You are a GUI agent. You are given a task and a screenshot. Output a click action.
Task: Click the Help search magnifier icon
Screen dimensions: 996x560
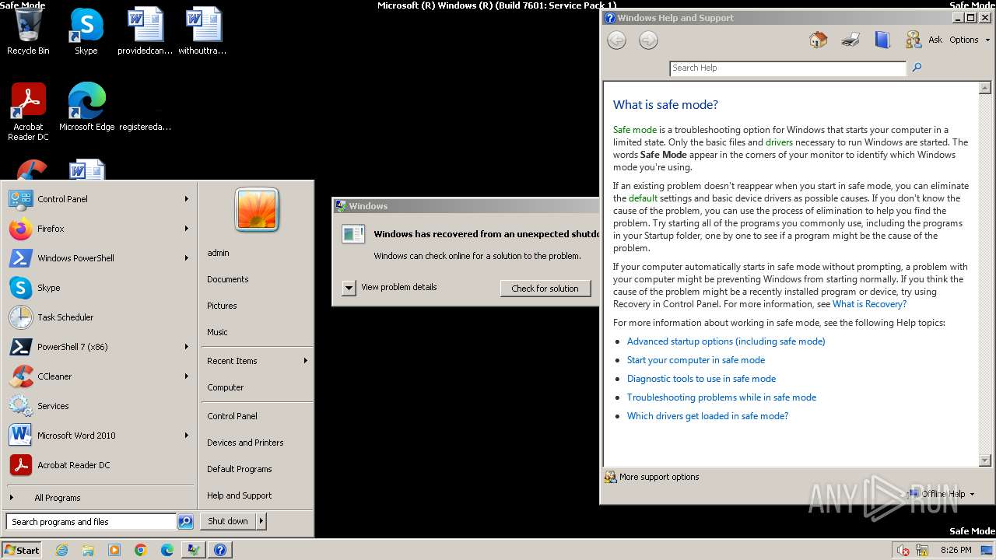[917, 68]
